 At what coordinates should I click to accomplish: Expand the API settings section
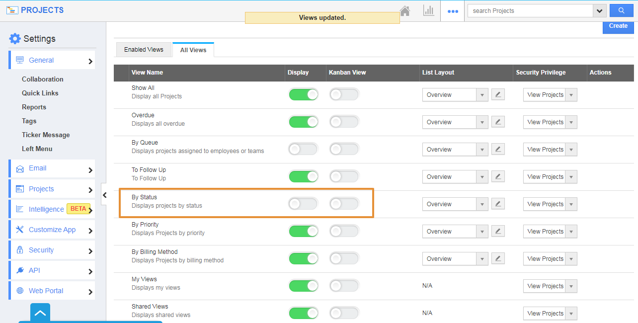click(x=52, y=270)
